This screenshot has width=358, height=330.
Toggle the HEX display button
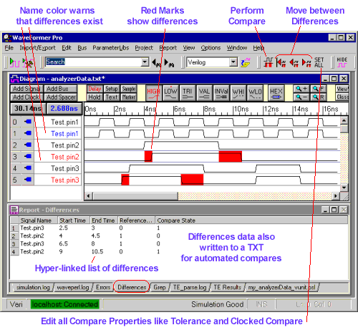(x=276, y=93)
